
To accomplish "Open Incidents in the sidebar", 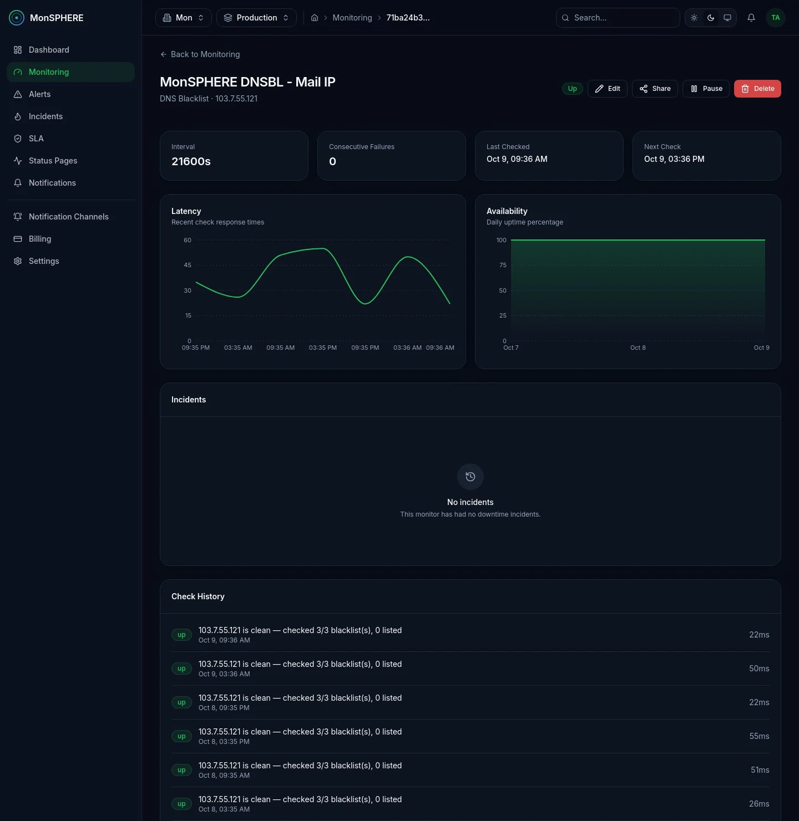I will click(70, 116).
